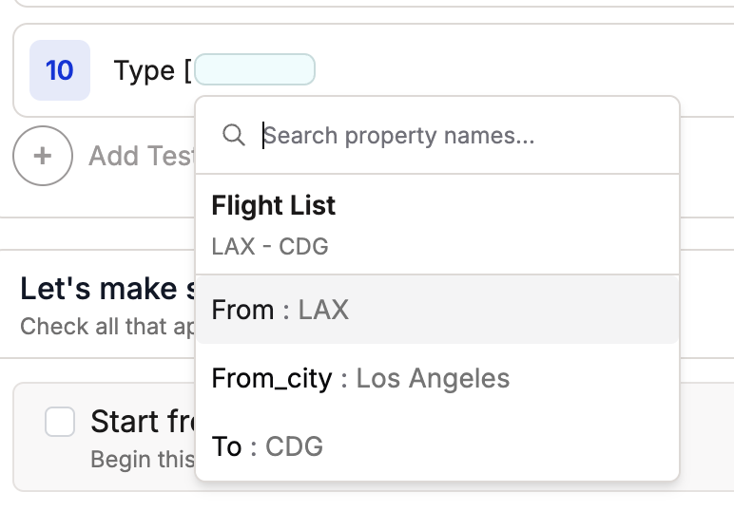Click the "Begin this" description text
734x511 pixels.
click(143, 460)
